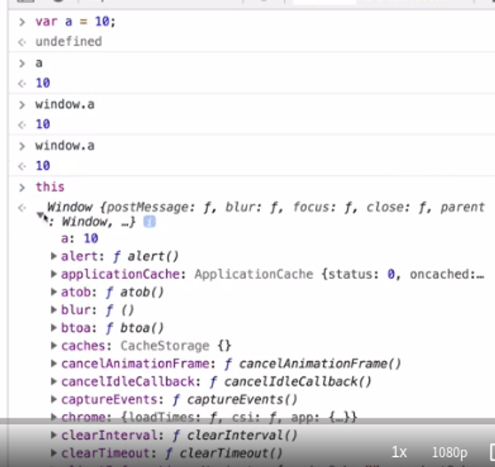Expand the cancelAnimationFrame entry
The image size is (495, 467).
(54, 364)
